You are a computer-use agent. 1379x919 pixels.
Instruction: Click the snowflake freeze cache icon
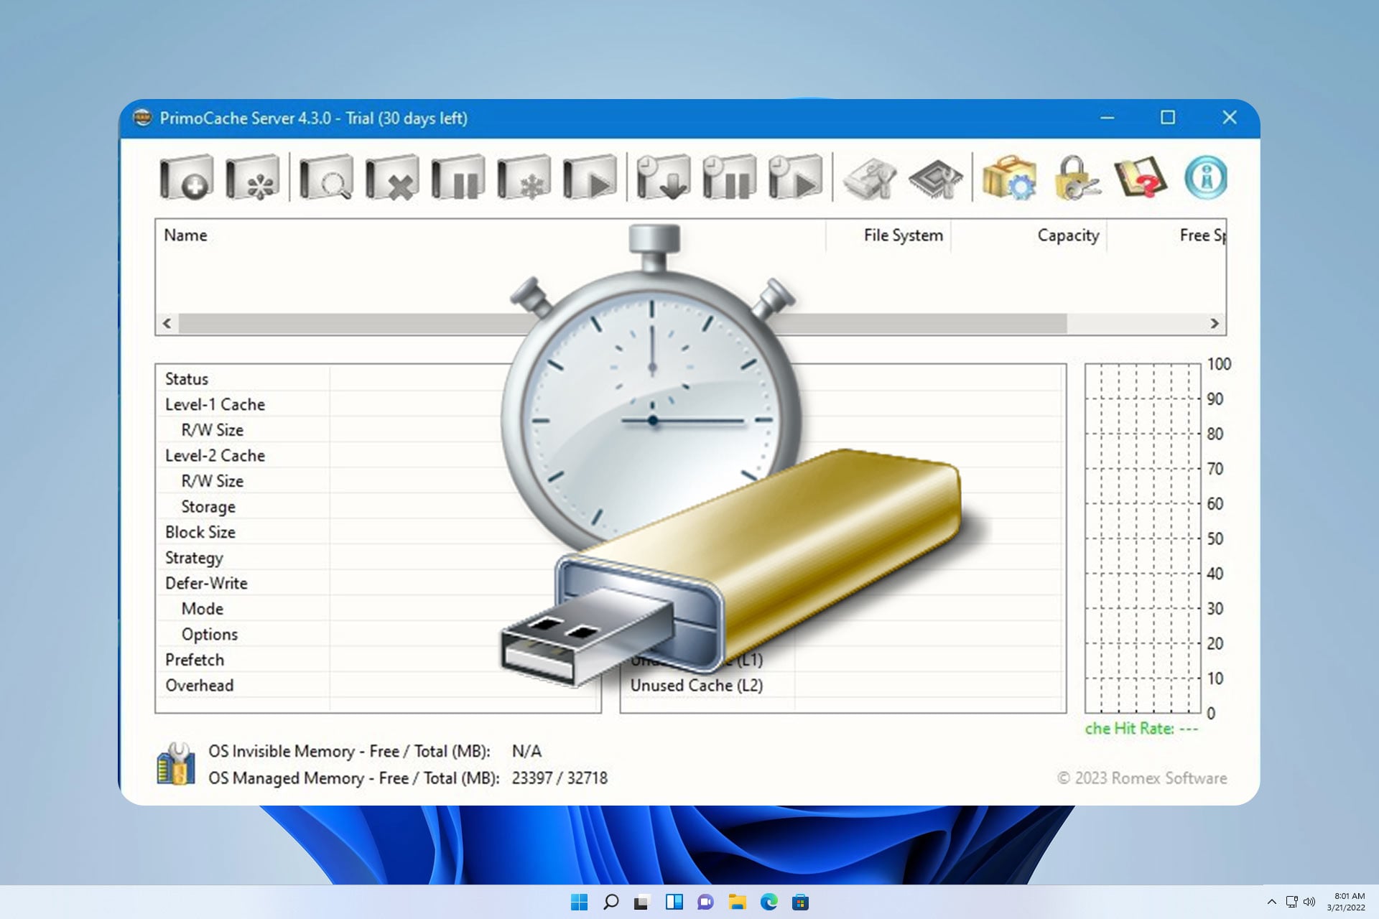pyautogui.click(x=524, y=177)
